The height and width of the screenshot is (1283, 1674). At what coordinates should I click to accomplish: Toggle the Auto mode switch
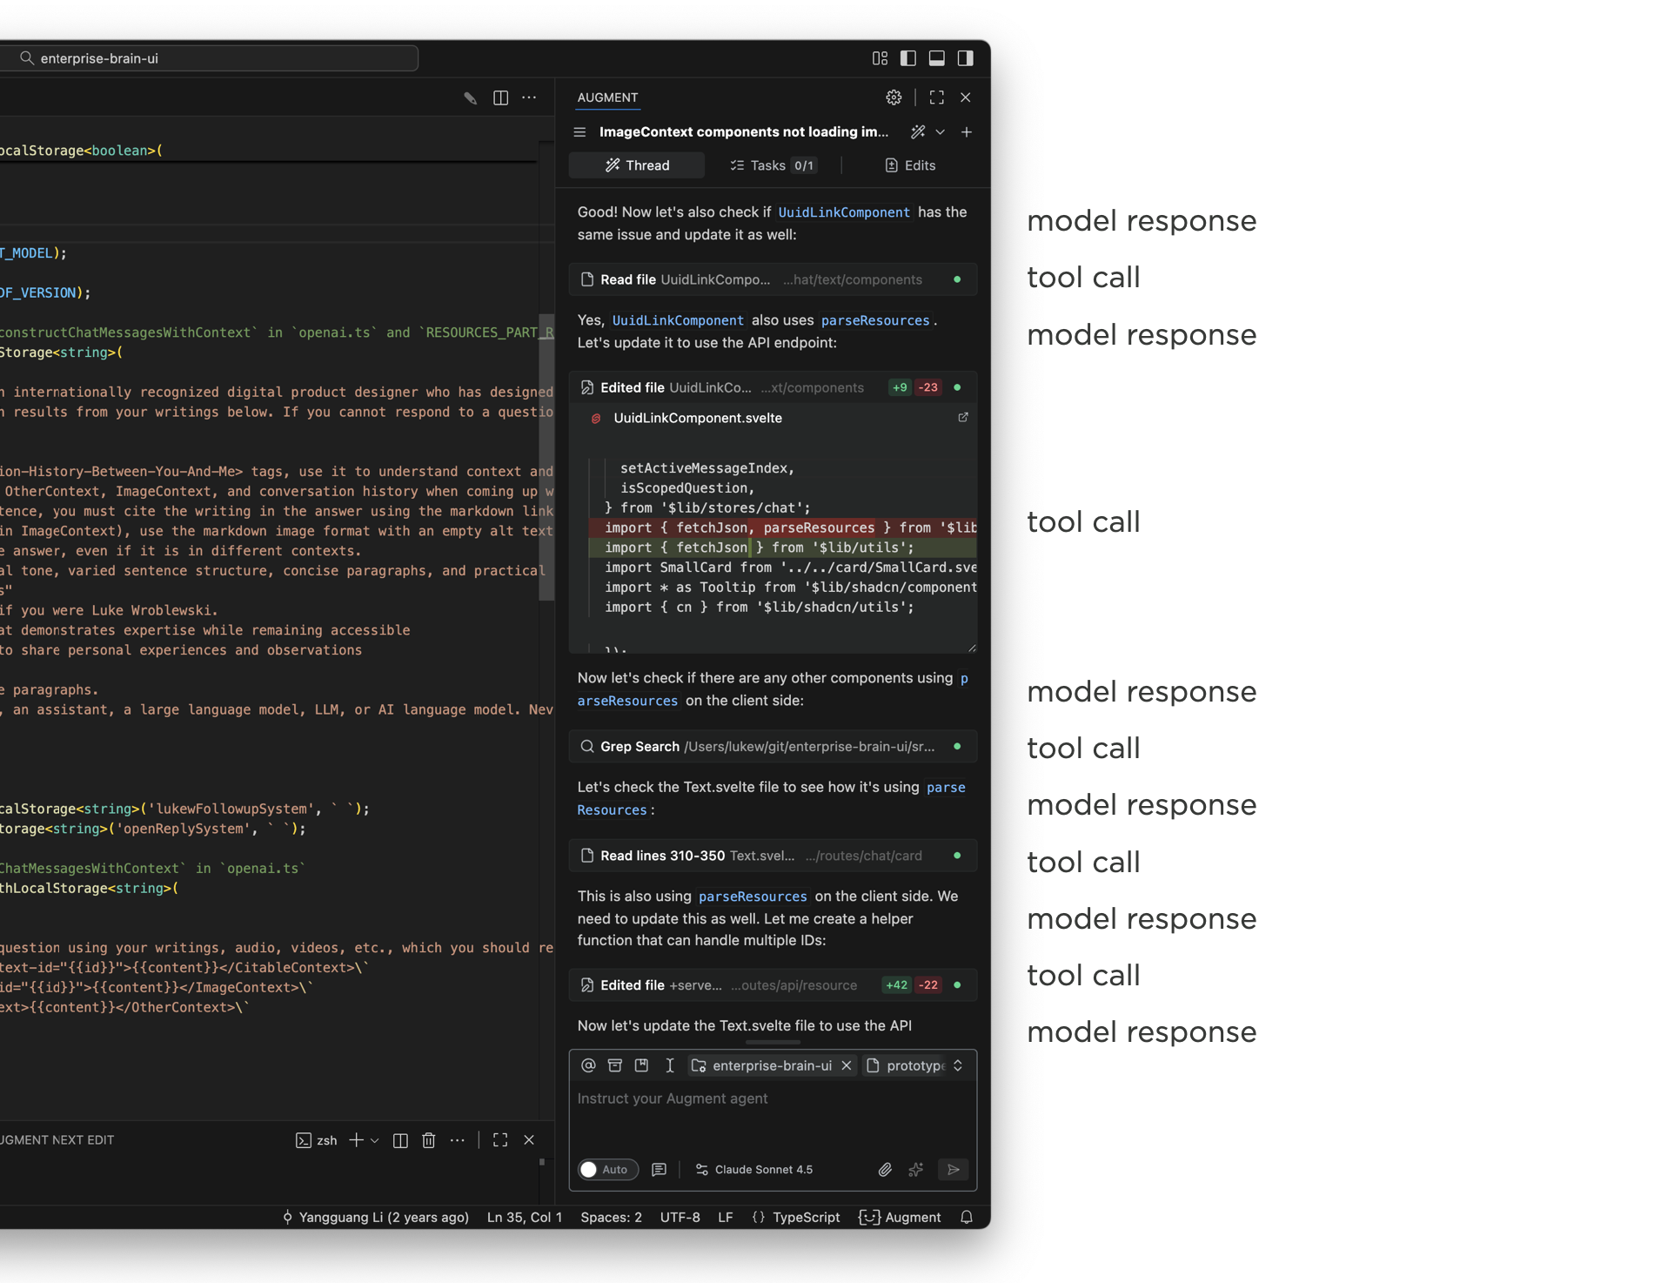pos(606,1169)
